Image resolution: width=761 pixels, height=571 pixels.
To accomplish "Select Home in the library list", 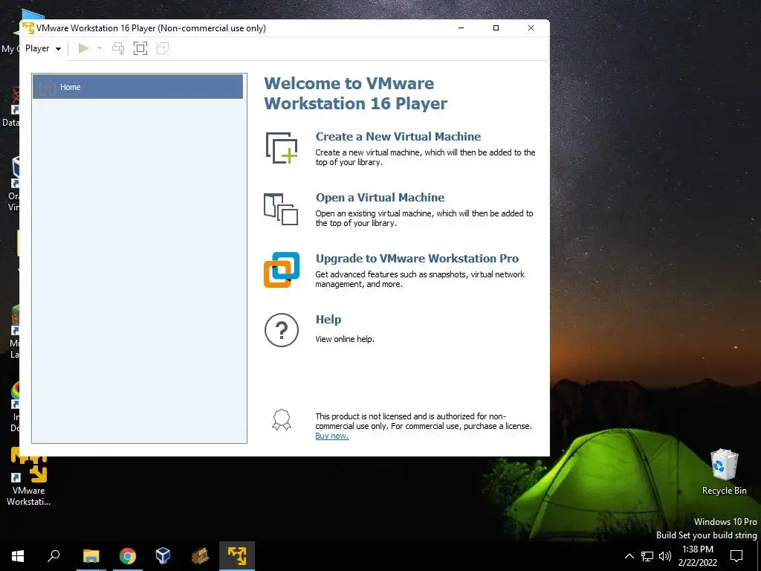I will 137,87.
